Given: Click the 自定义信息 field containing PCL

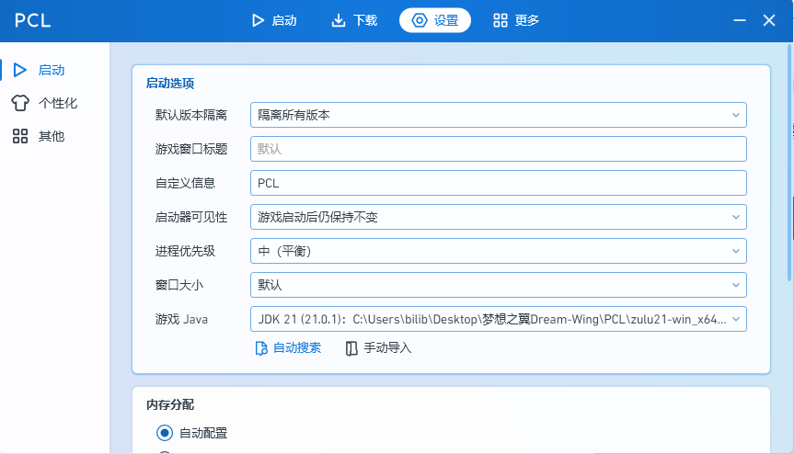Looking at the screenshot, I should coord(498,183).
